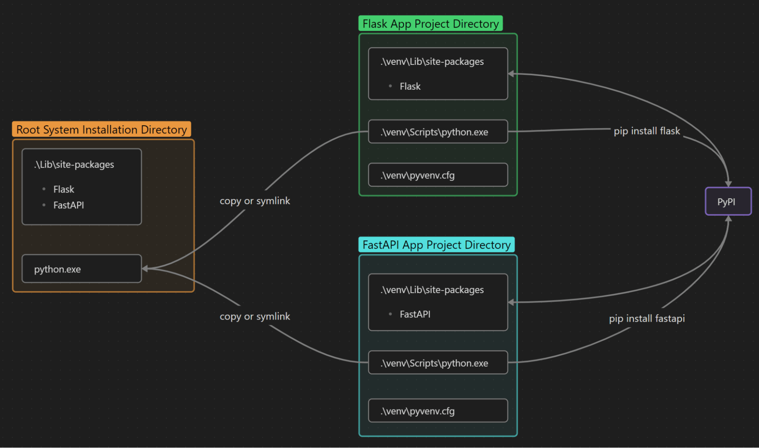Select the Flask App Project Directory label
The height and width of the screenshot is (448, 759).
point(430,24)
